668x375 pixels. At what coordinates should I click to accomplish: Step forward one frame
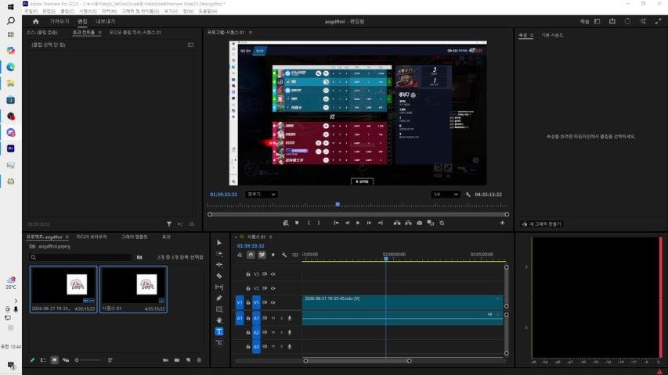369,223
